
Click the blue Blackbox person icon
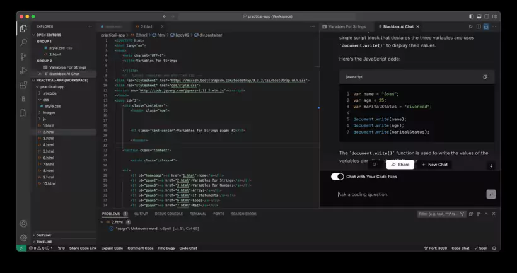pyautogui.click(x=486, y=26)
